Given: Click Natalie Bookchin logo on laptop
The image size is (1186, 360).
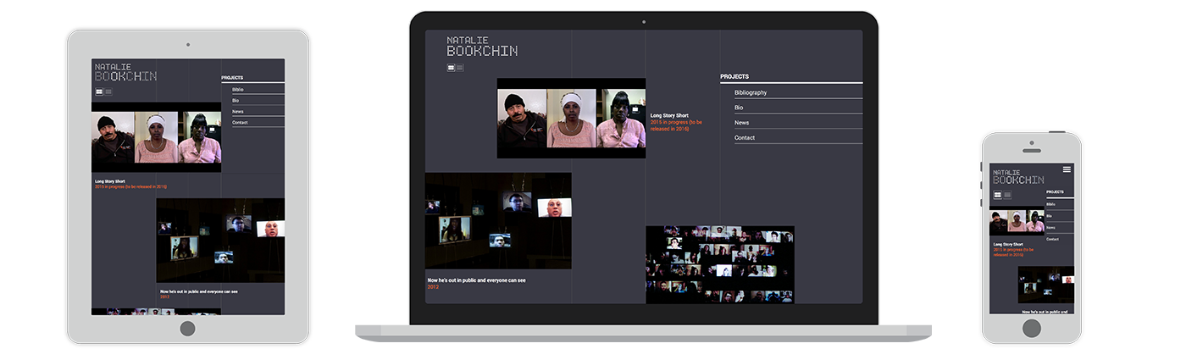Looking at the screenshot, I should pyautogui.click(x=481, y=47).
